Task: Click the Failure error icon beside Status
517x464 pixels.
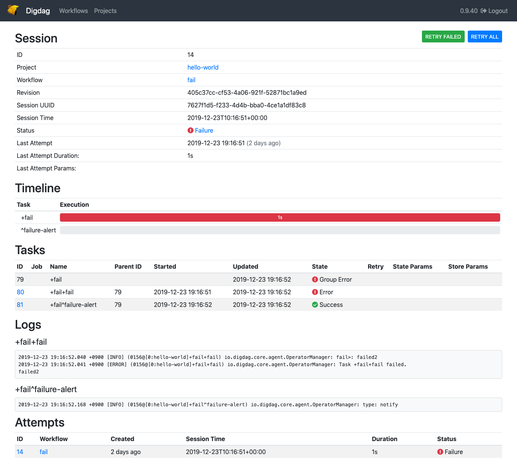Action: point(191,130)
